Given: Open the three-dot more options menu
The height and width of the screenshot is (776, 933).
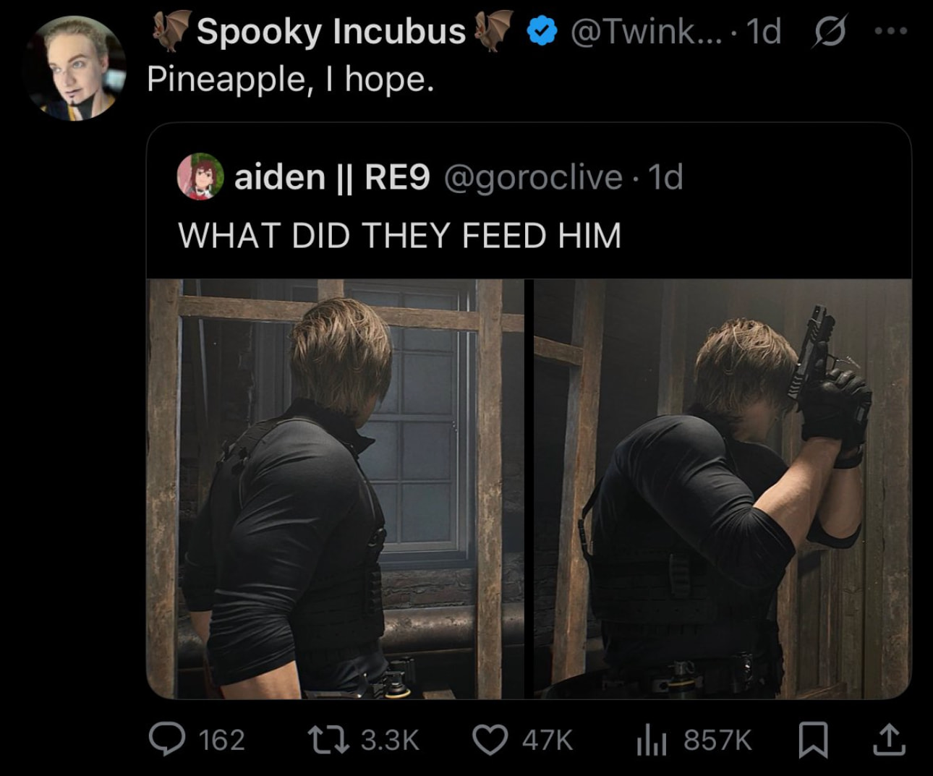Looking at the screenshot, I should pos(889,32).
